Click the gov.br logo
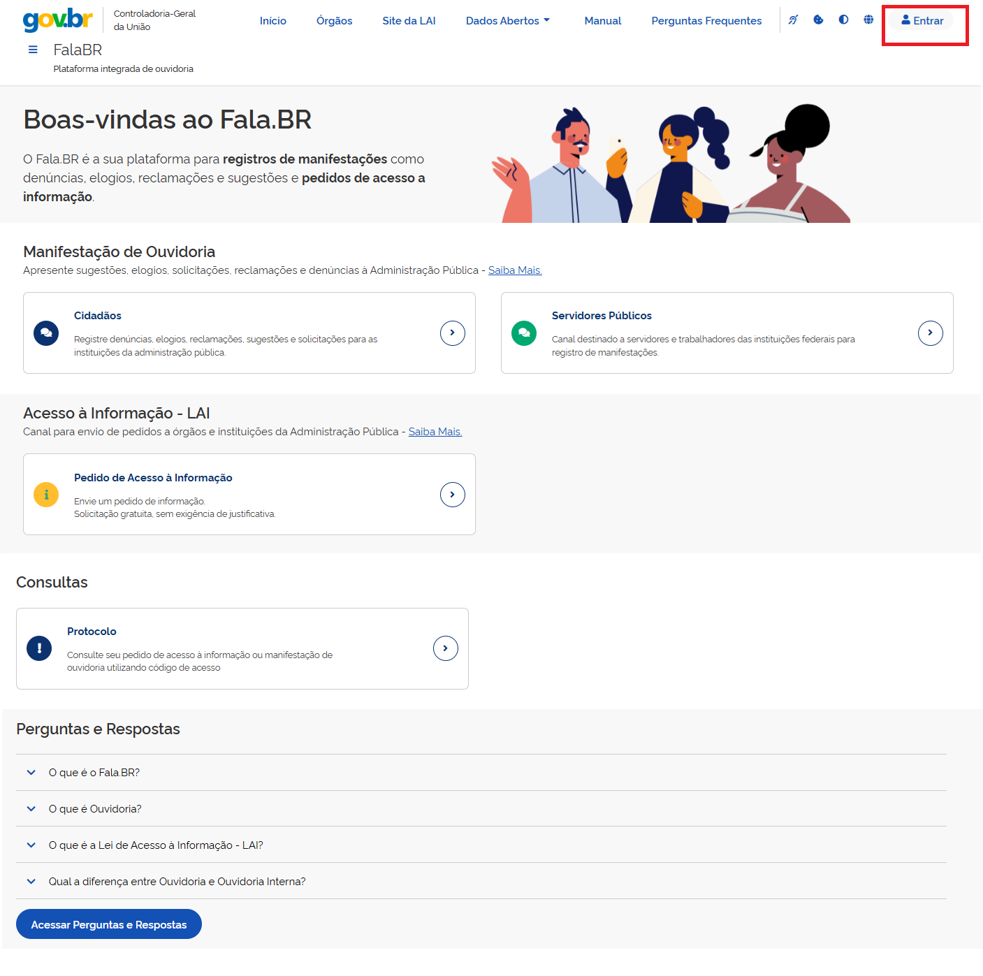The image size is (983, 976). (58, 20)
